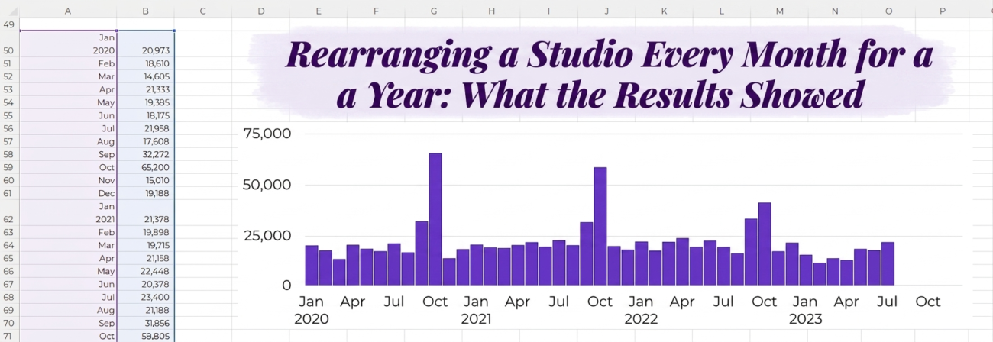
Task: Click value cell 19,385
Action: pos(145,102)
